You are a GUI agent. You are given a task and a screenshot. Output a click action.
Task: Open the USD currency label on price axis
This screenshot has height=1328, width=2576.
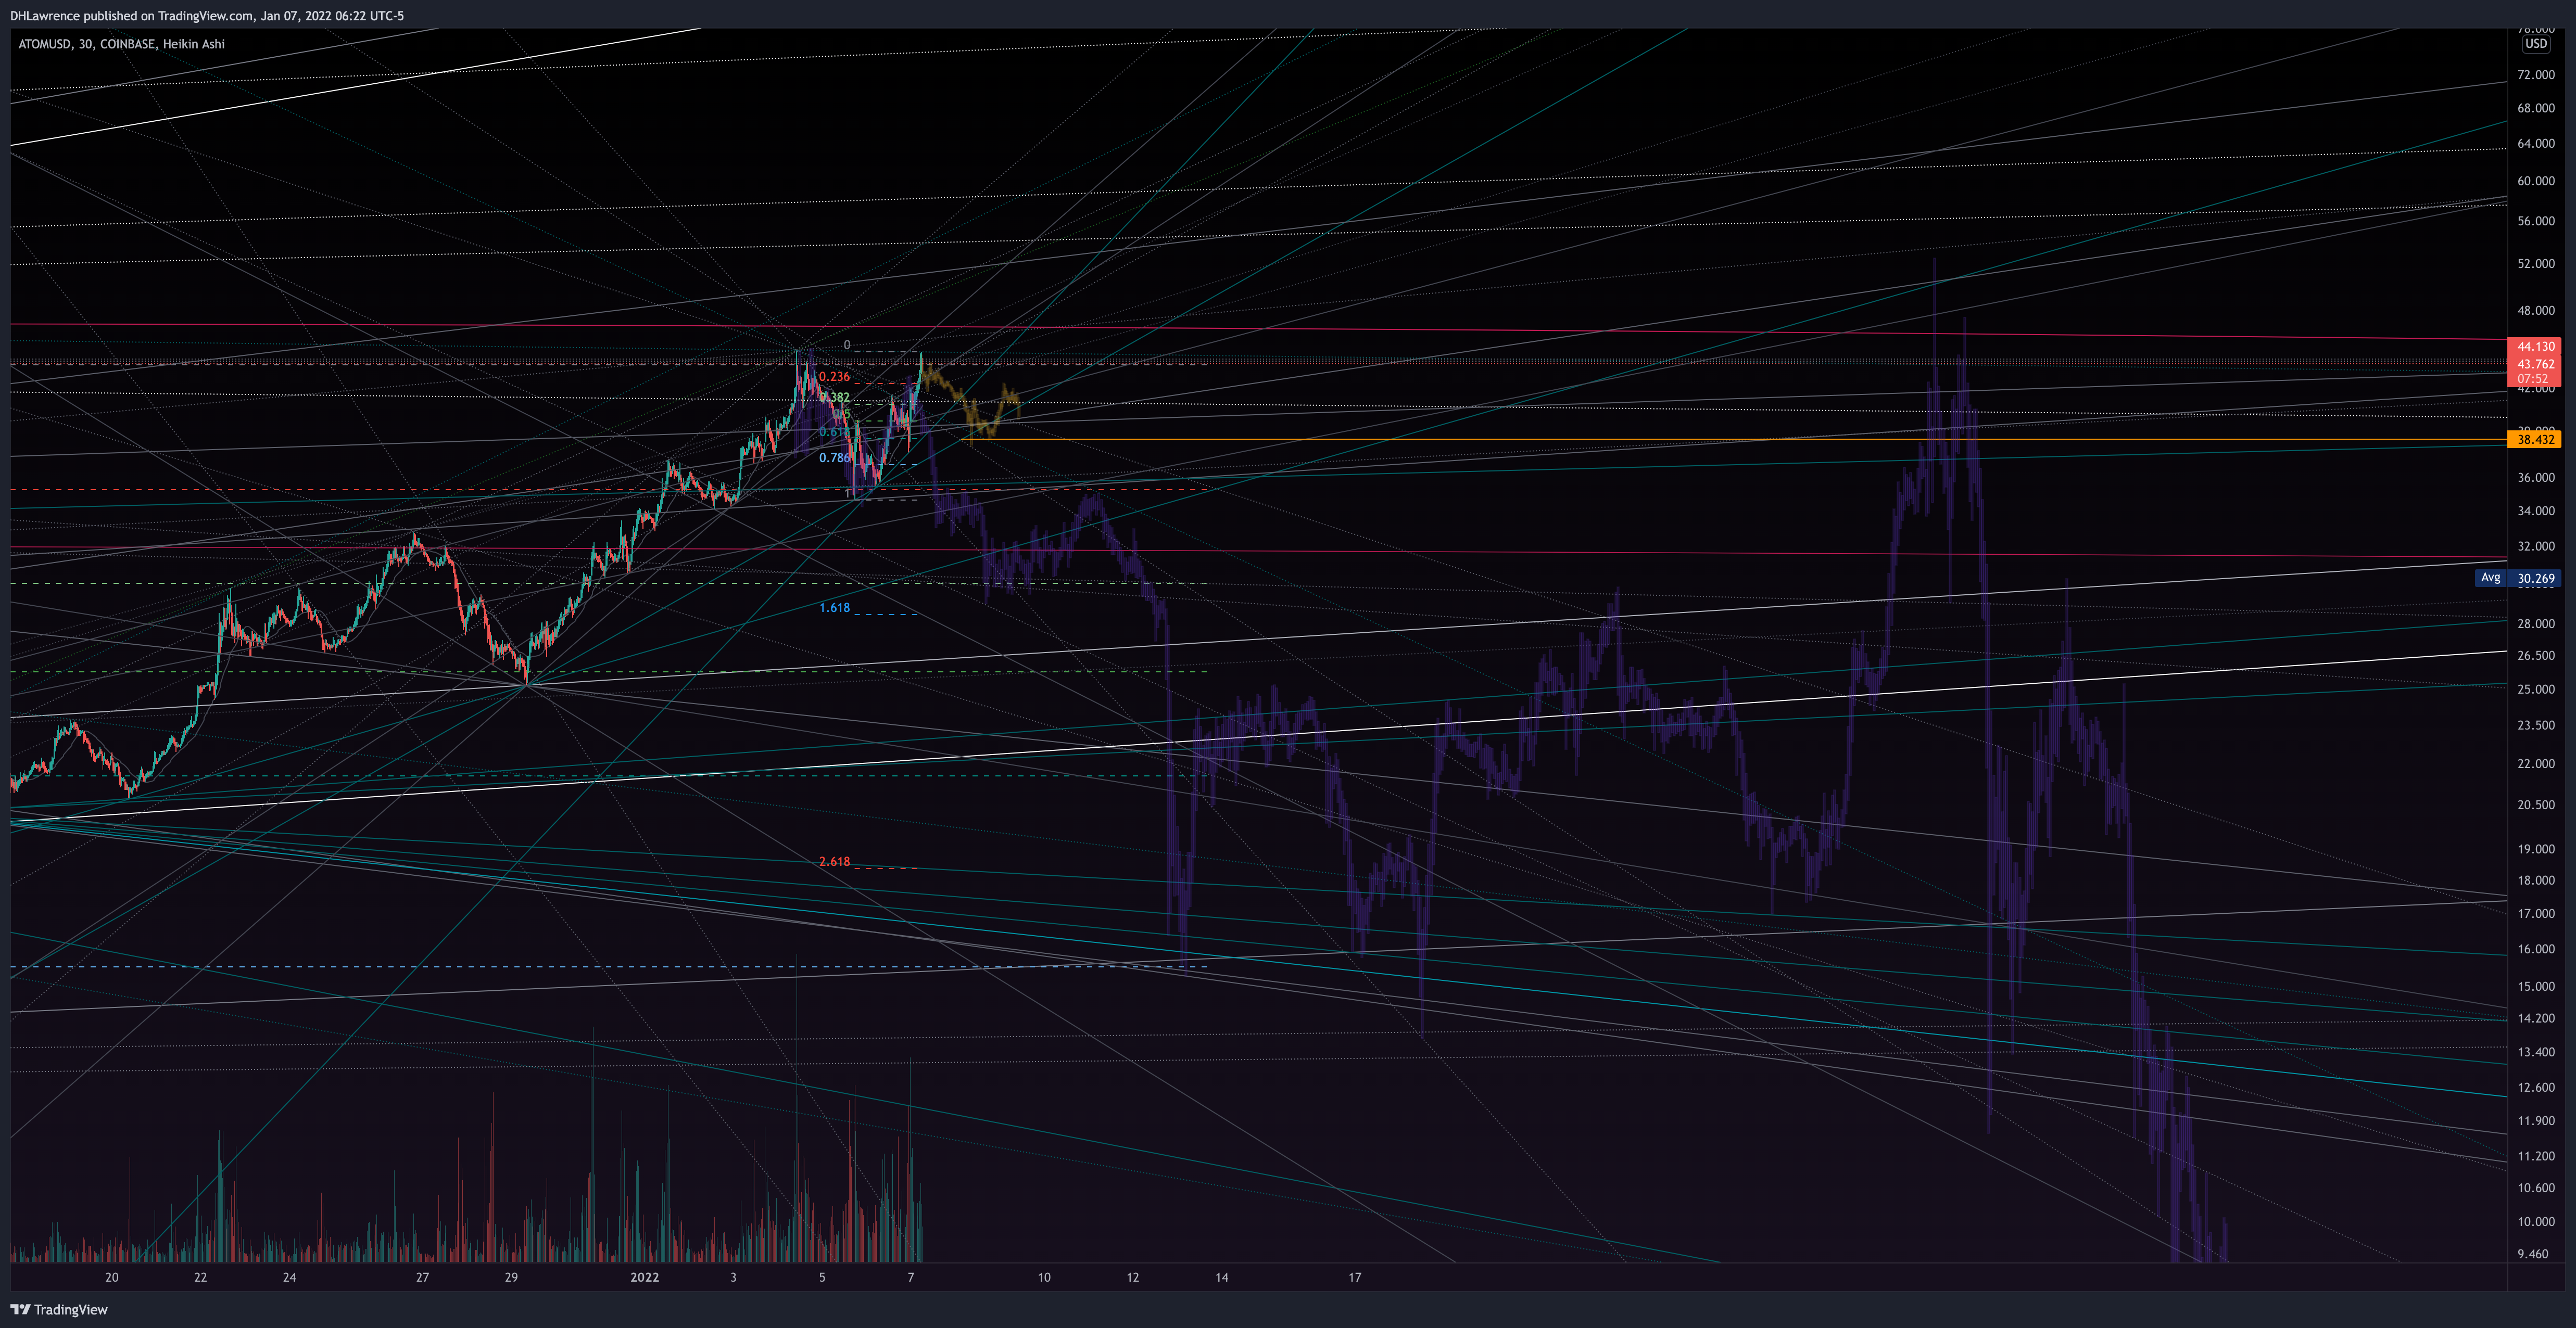(x=2535, y=44)
